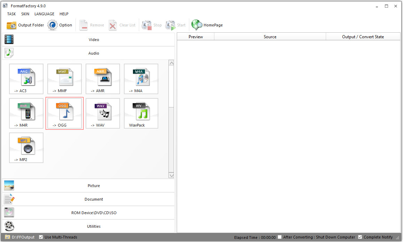Viewport: 403px width, 242px height.
Task: Minimize the FormatFactory window
Action: [x=377, y=6]
